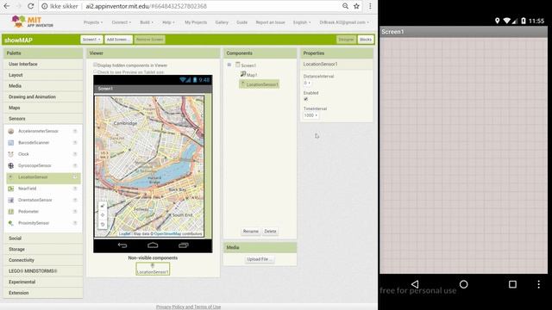Open help for Clock component
This screenshot has height=310, width=552.
(75, 154)
